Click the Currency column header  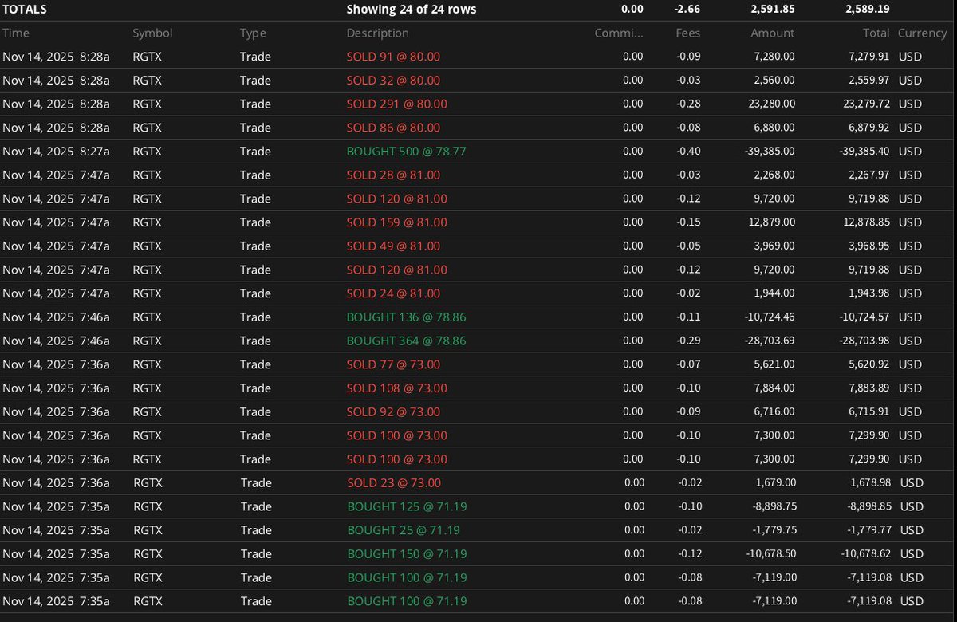point(922,33)
